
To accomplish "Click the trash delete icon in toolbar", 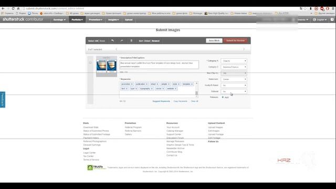I will coord(131,41).
